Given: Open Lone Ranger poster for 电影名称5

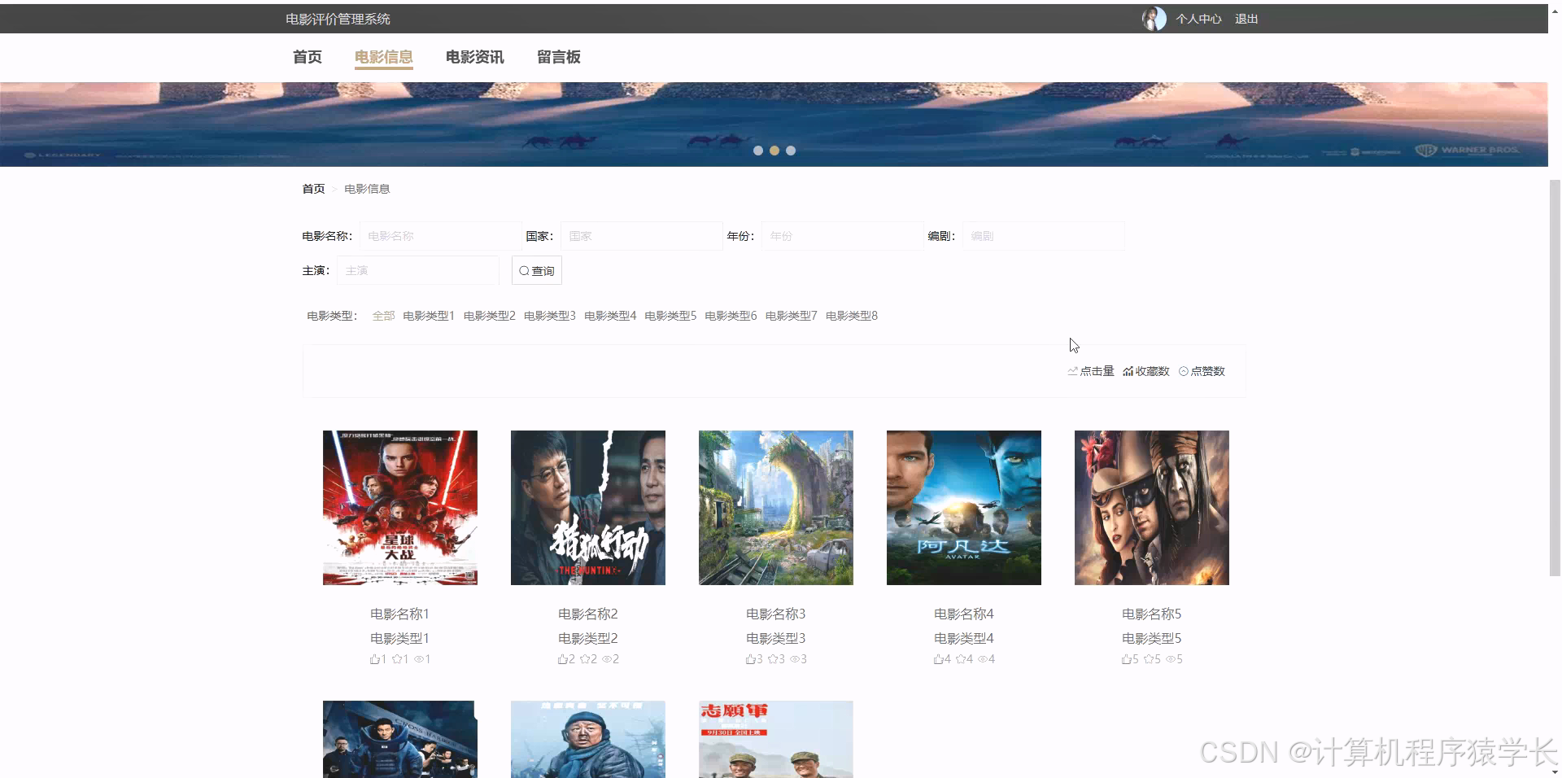Looking at the screenshot, I should tap(1152, 508).
